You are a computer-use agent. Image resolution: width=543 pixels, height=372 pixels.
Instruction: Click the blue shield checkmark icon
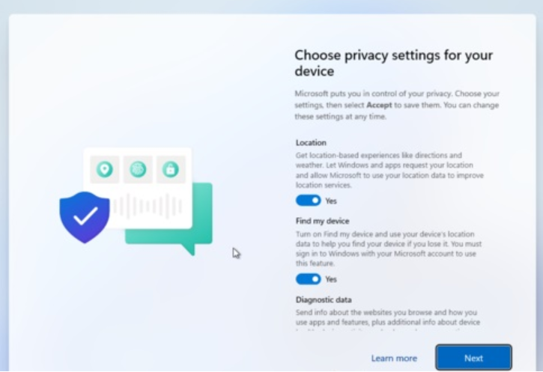point(85,216)
